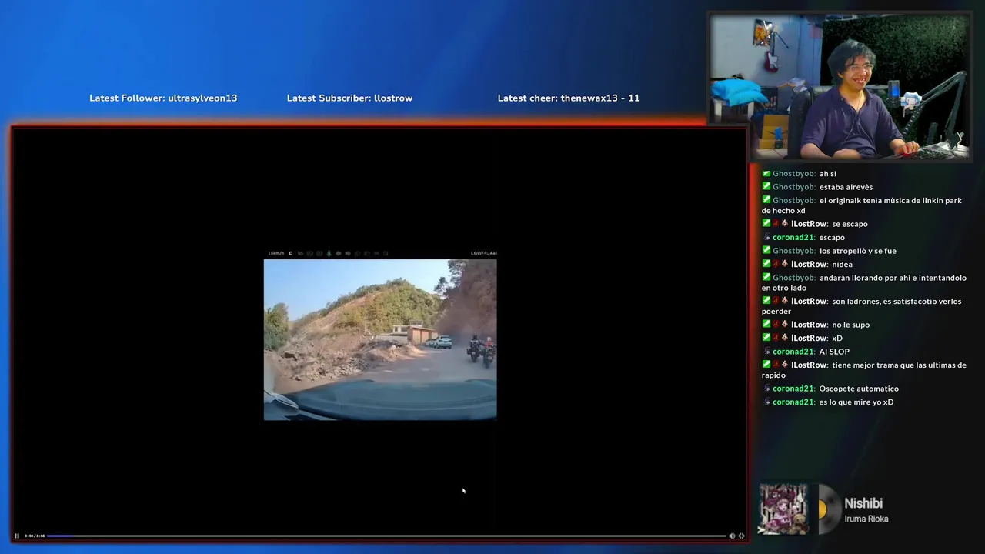Pause the video with the pause button
Image resolution: width=985 pixels, height=554 pixels.
pos(17,536)
